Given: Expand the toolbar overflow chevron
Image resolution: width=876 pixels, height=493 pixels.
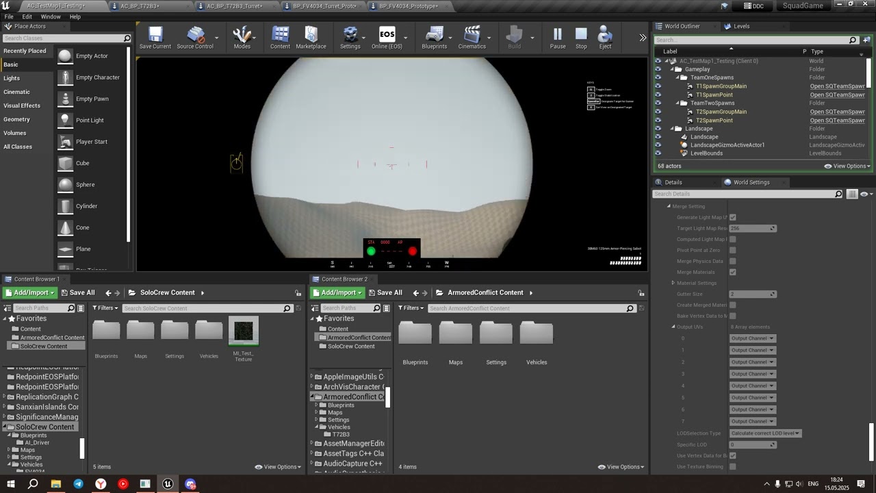Looking at the screenshot, I should click(x=642, y=38).
